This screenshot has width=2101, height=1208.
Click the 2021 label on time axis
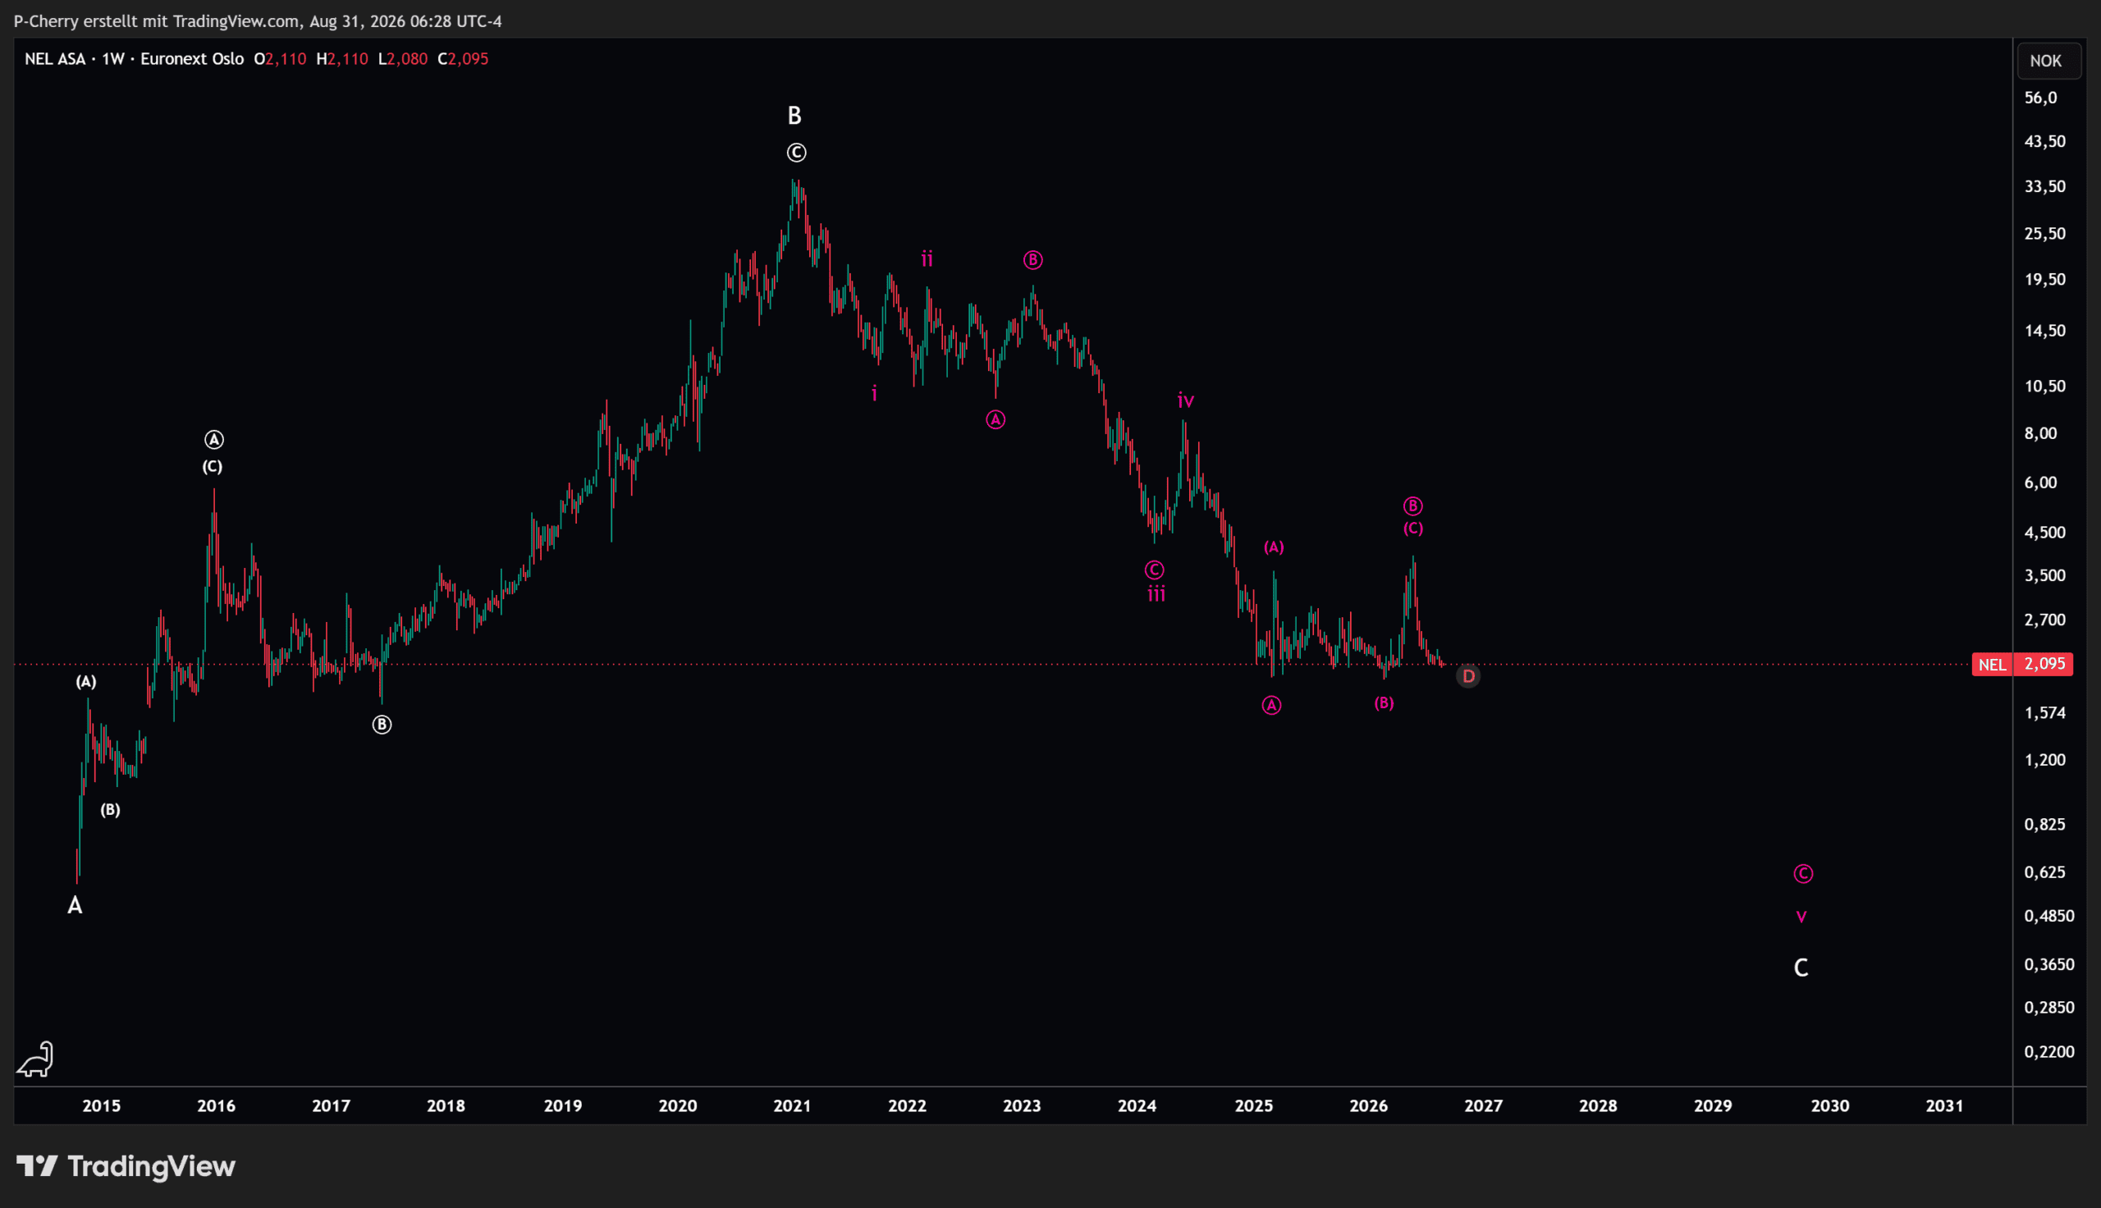tap(792, 1106)
